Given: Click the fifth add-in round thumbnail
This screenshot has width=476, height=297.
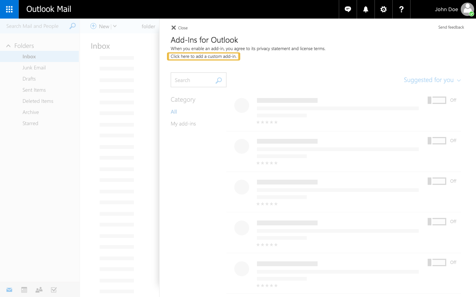Looking at the screenshot, I should pyautogui.click(x=242, y=269).
